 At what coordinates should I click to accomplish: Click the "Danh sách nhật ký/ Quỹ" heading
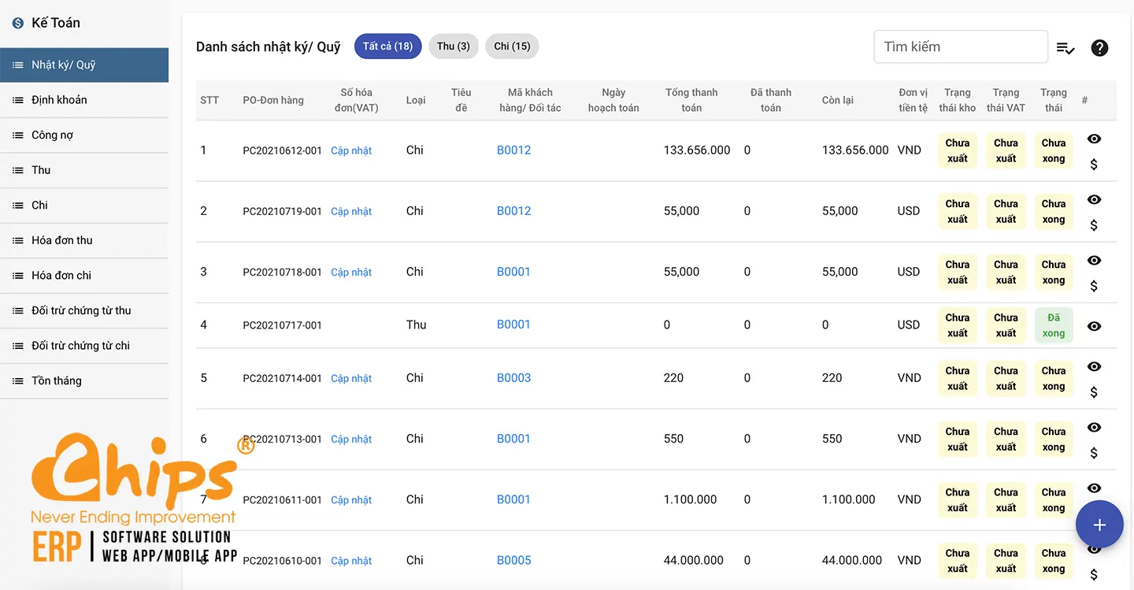click(269, 47)
